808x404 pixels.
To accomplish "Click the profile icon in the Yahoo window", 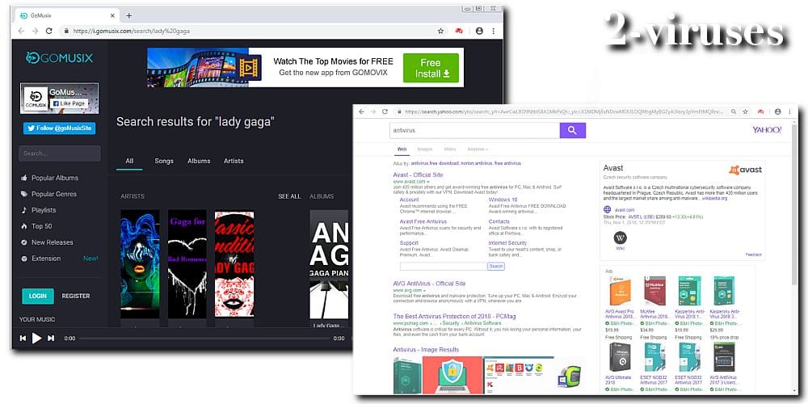I will coord(777,112).
